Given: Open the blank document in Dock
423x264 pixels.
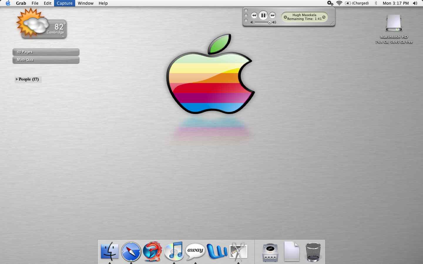Looking at the screenshot, I should pyautogui.click(x=292, y=251).
